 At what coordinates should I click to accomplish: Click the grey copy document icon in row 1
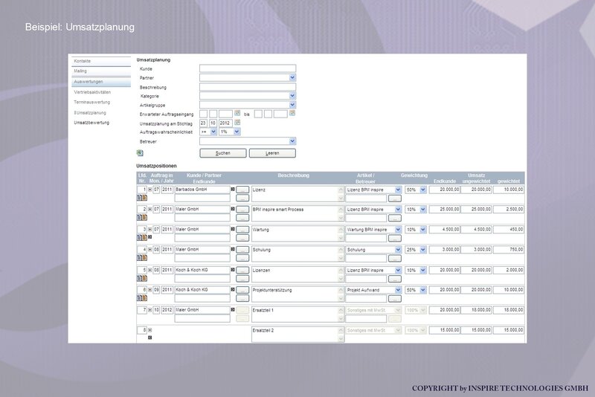point(139,198)
